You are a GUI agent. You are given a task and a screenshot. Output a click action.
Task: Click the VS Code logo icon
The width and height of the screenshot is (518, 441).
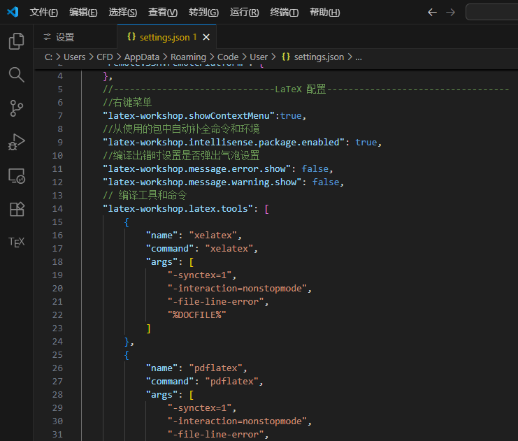[x=13, y=12]
